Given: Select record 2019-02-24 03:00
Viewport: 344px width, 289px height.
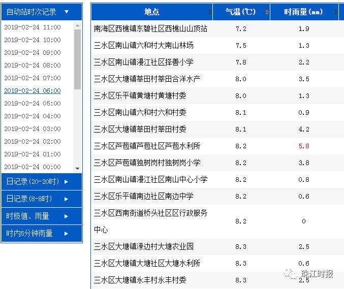Looking at the screenshot, I should coord(33,129).
